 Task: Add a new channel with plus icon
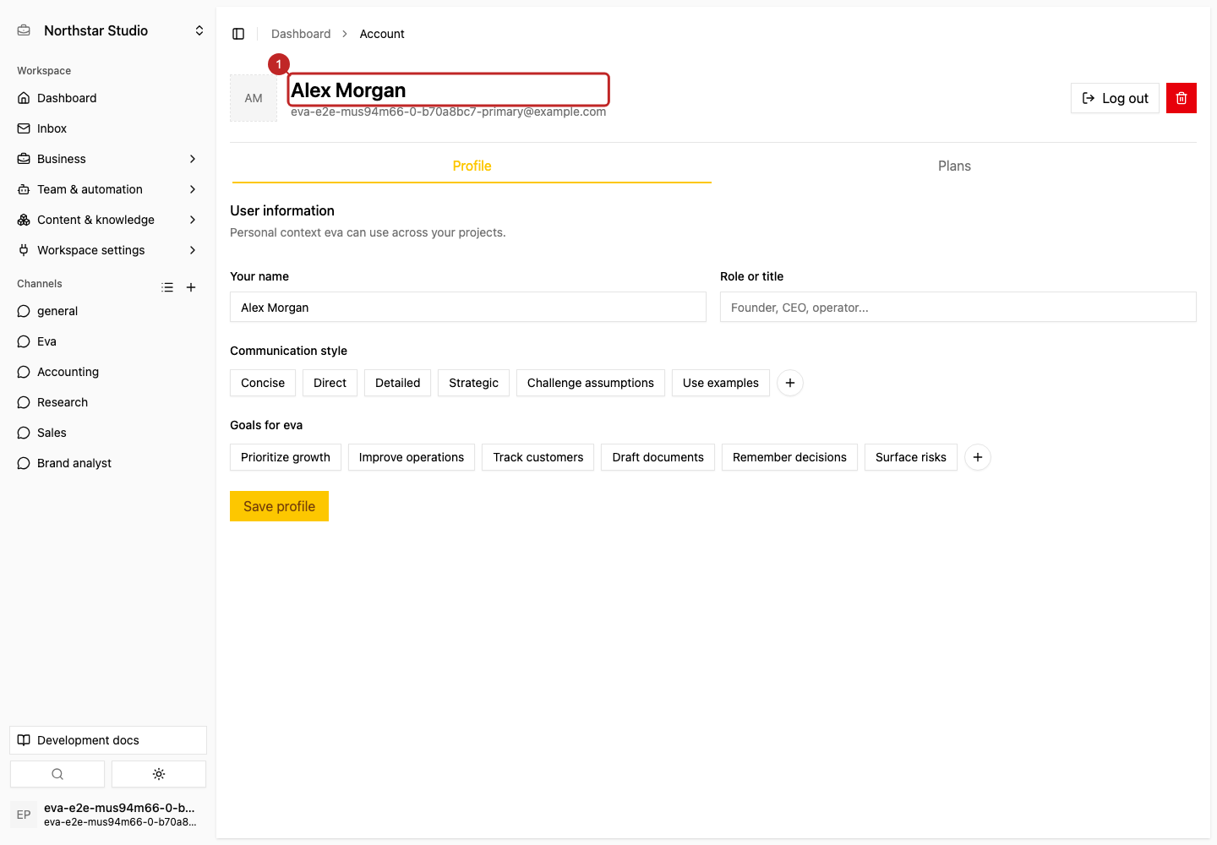[x=191, y=287]
